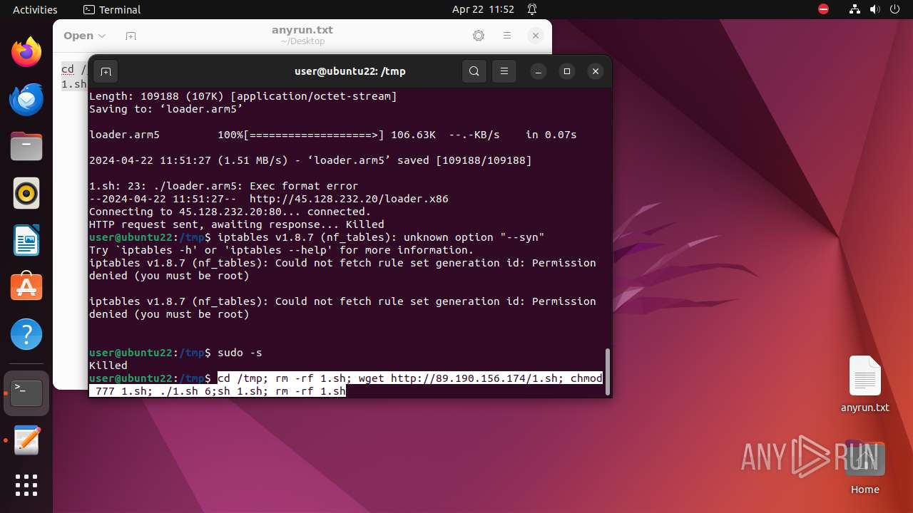Minimize the terminal window

(x=539, y=71)
